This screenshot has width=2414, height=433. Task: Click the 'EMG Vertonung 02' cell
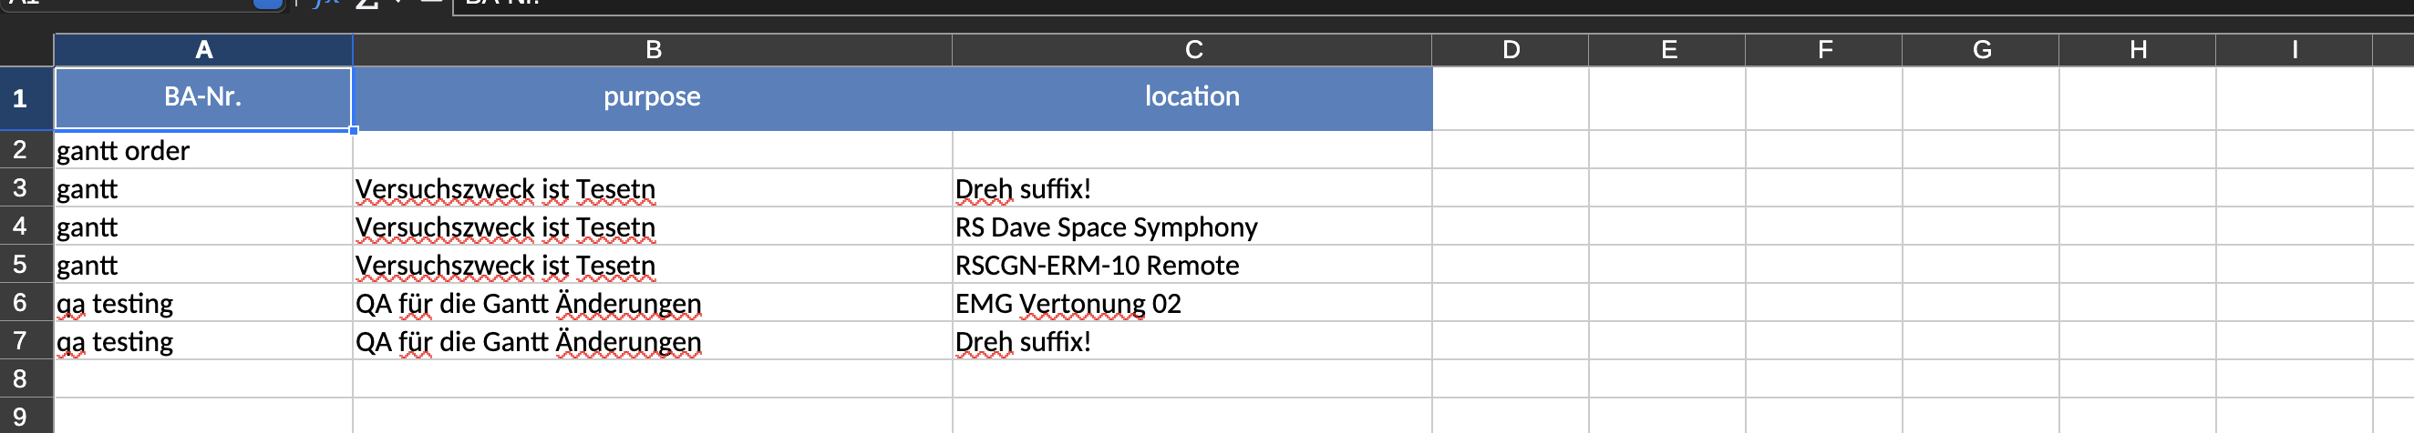1192,304
